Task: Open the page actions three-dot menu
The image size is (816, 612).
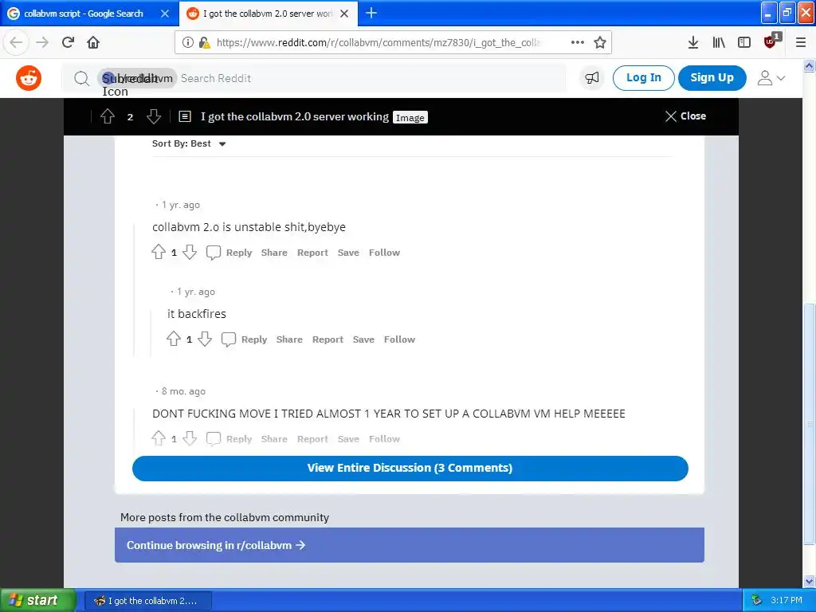Action: click(x=578, y=43)
